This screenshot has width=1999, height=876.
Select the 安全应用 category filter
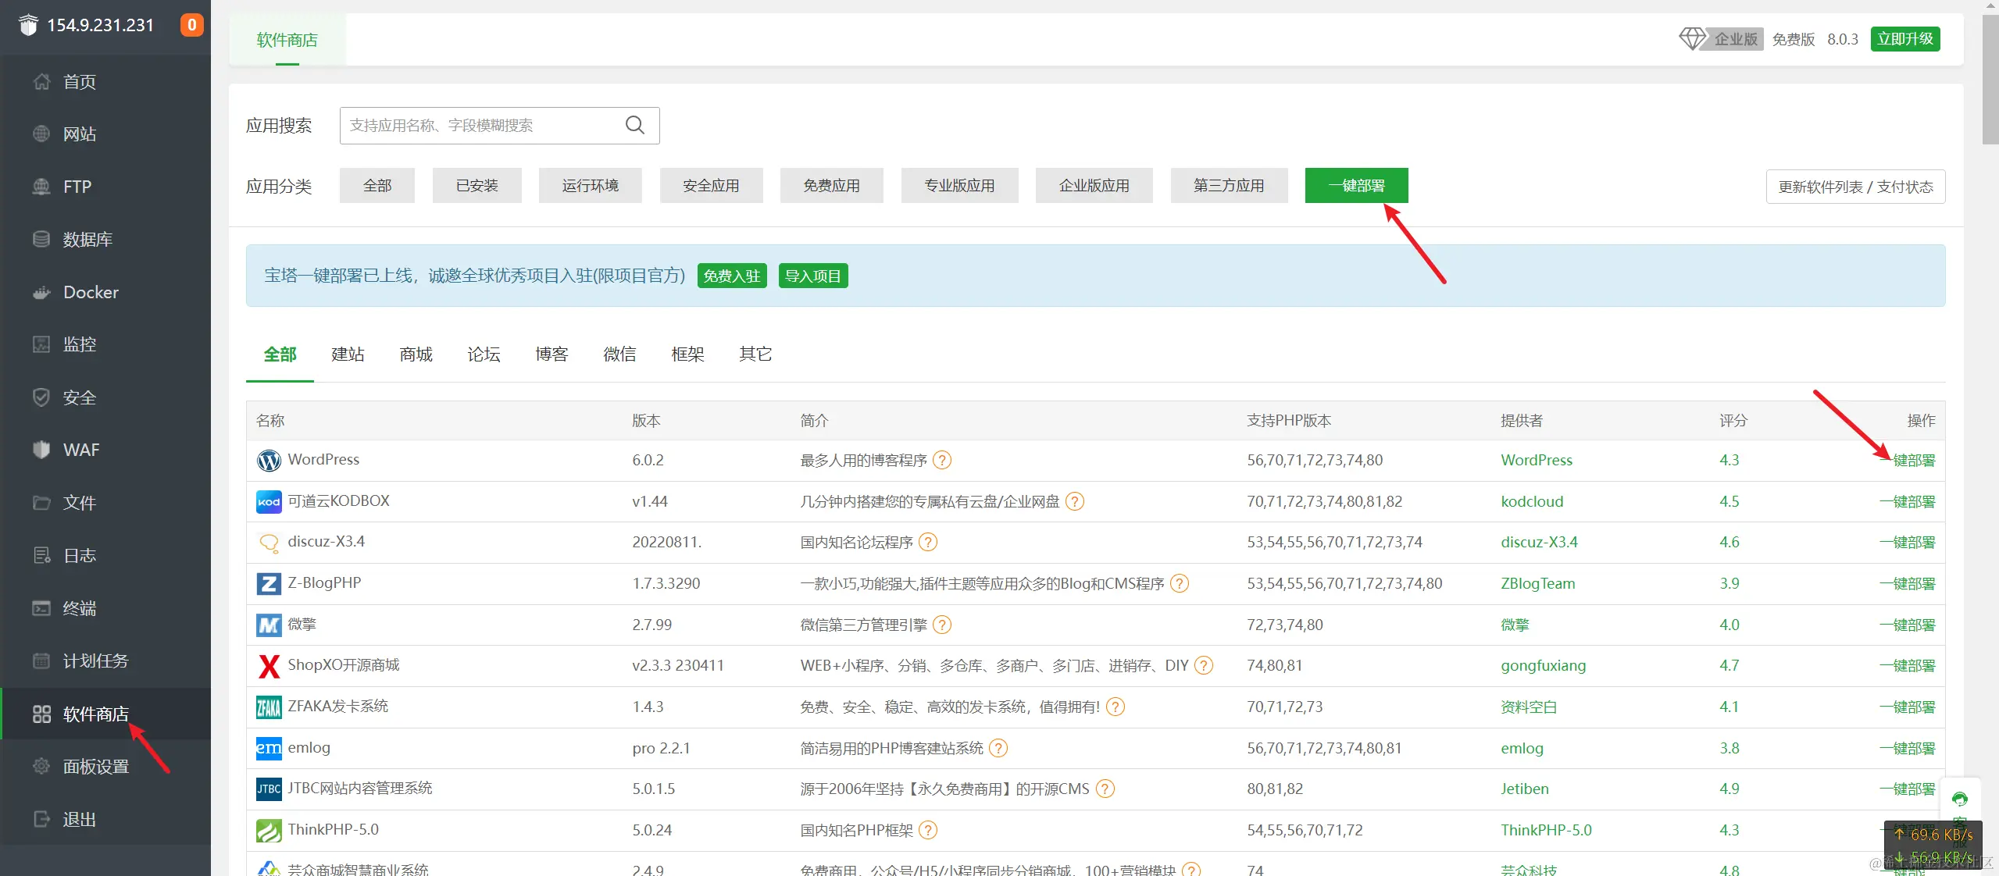(711, 185)
